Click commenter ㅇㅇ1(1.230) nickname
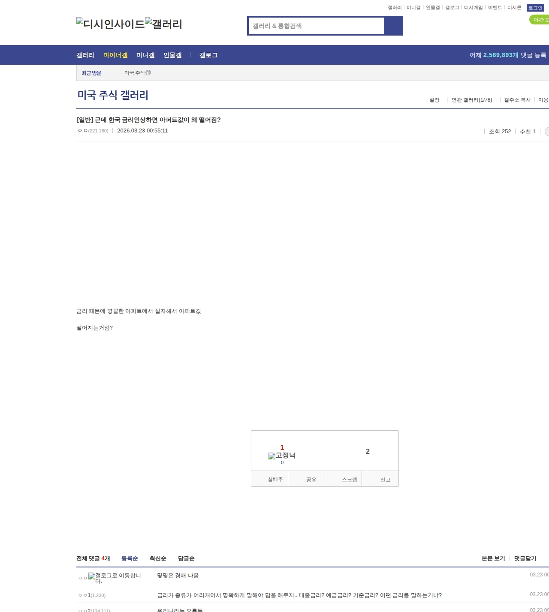 click(x=92, y=595)
